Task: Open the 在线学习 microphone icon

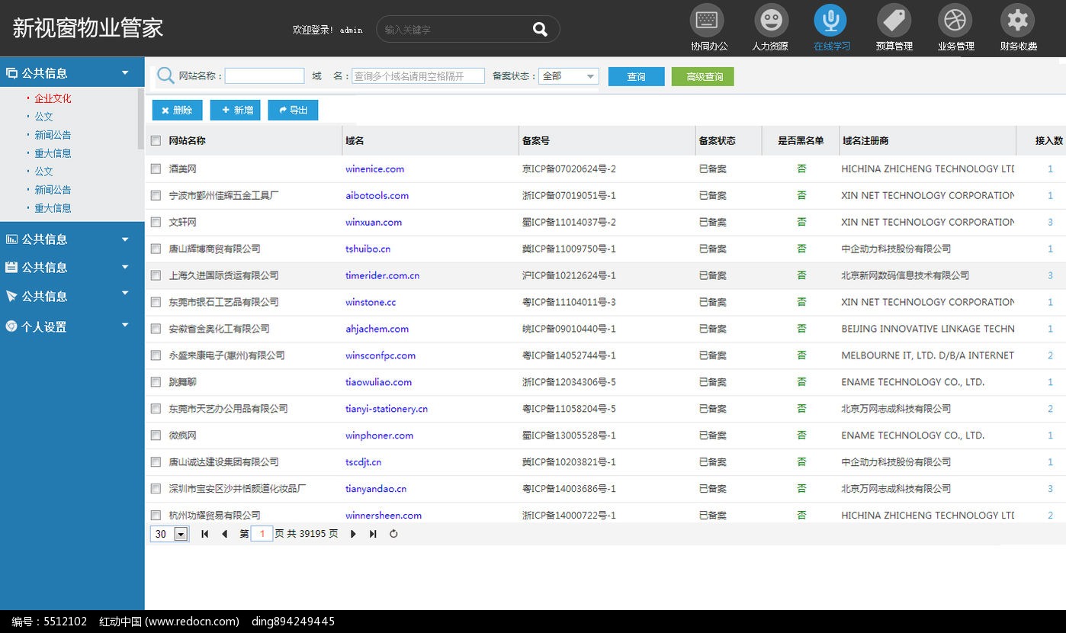Action: 830,20
